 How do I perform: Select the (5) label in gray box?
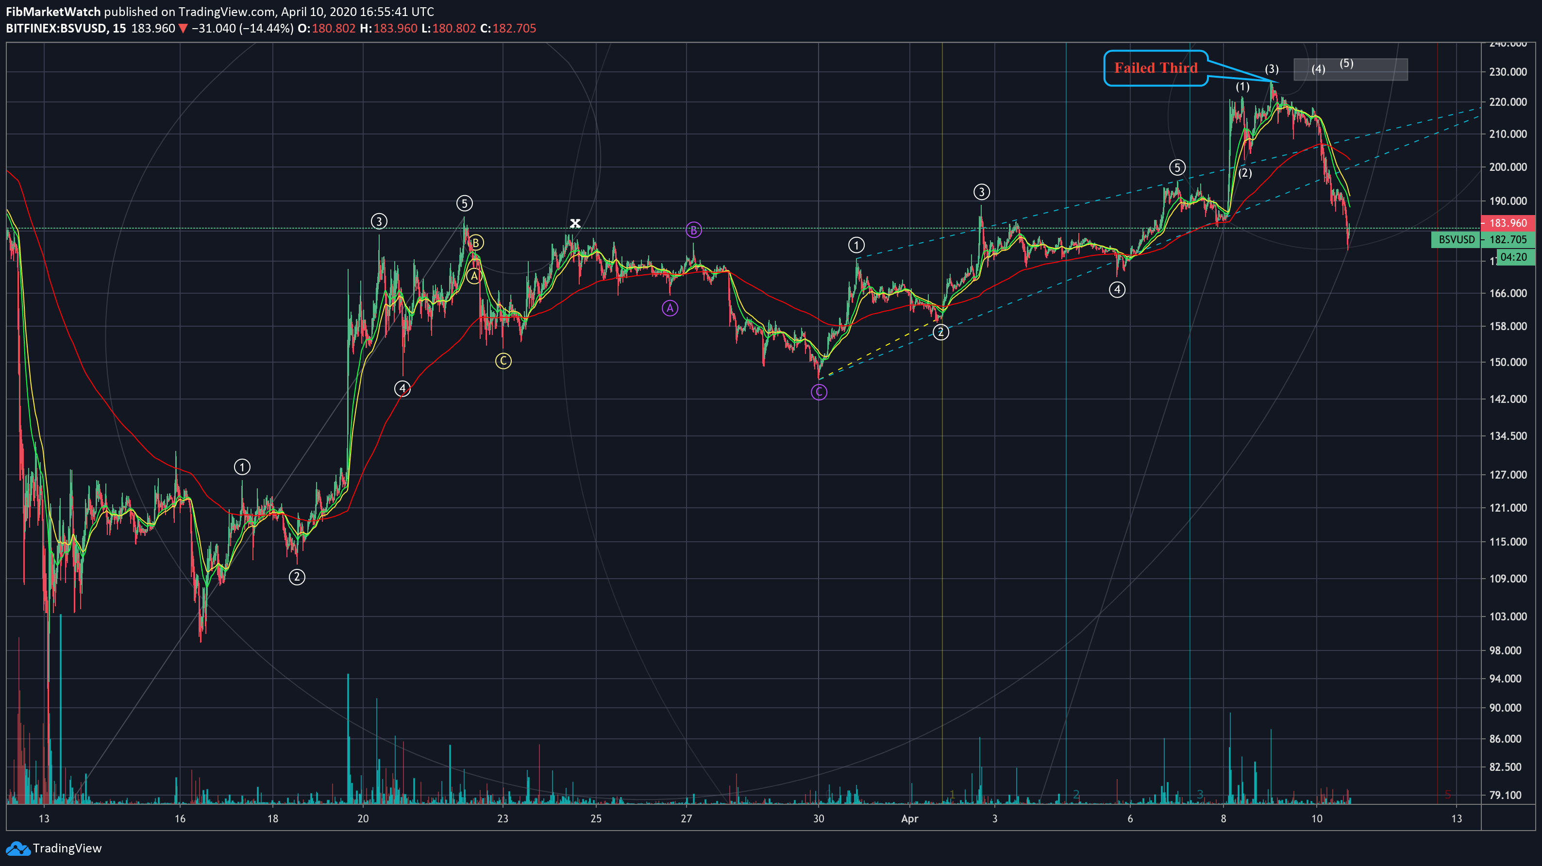pos(1346,63)
